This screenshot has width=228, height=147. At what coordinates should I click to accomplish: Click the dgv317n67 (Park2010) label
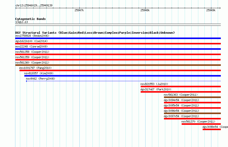pyautogui.click(x=156, y=89)
